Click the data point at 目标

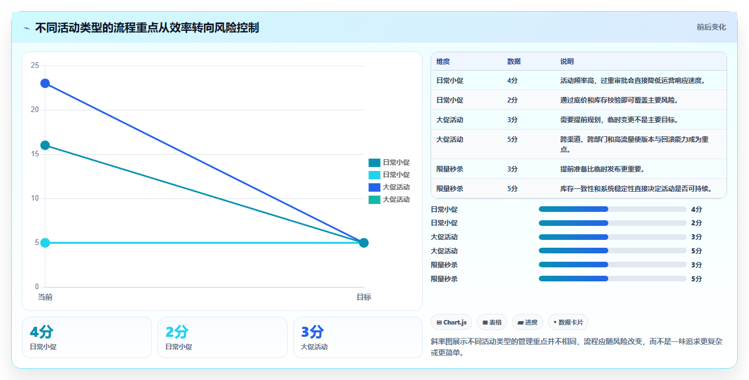[364, 243]
